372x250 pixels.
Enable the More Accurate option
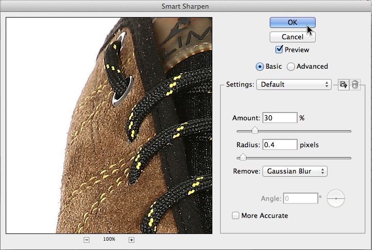[236, 215]
